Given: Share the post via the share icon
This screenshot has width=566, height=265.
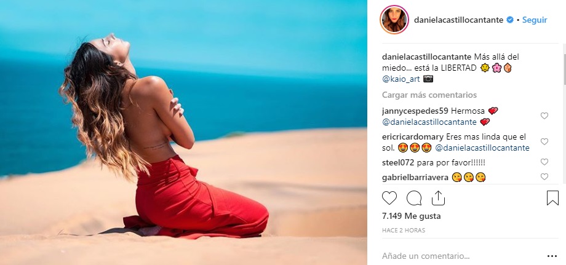Looking at the screenshot, I should [x=438, y=198].
